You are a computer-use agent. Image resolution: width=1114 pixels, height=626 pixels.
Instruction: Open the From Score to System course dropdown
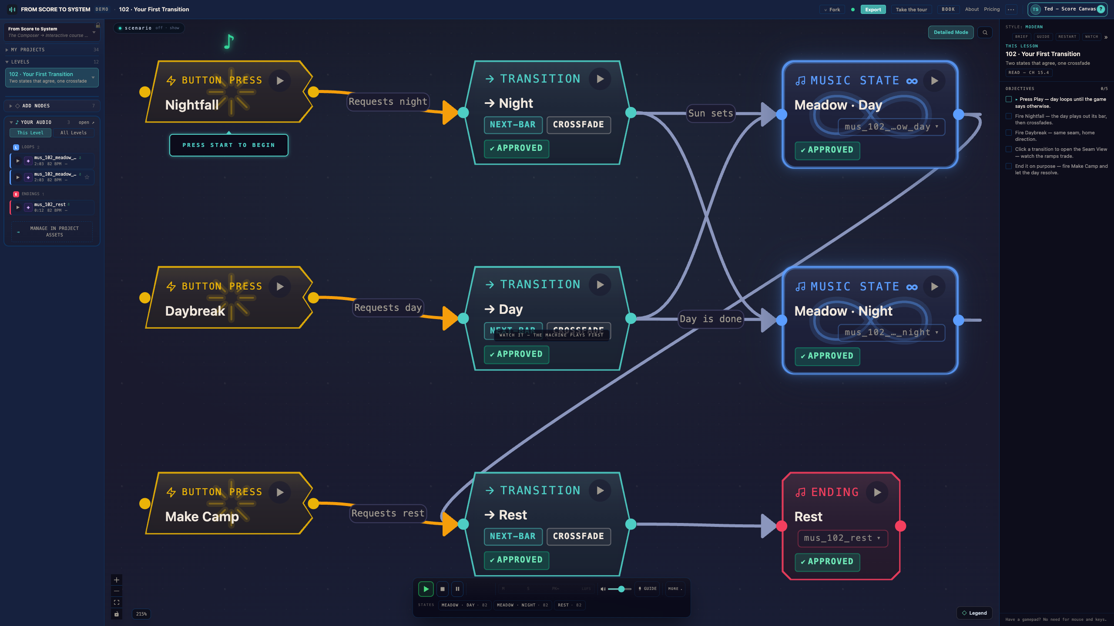(52, 32)
